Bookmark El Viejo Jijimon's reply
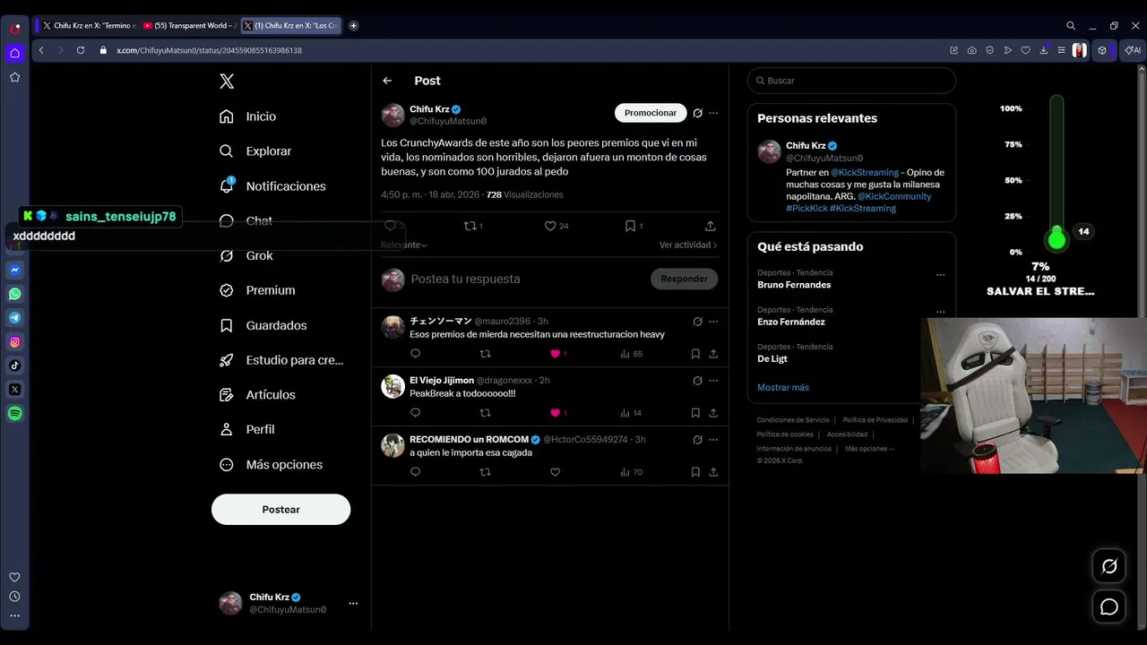Image resolution: width=1147 pixels, height=645 pixels. tap(695, 413)
